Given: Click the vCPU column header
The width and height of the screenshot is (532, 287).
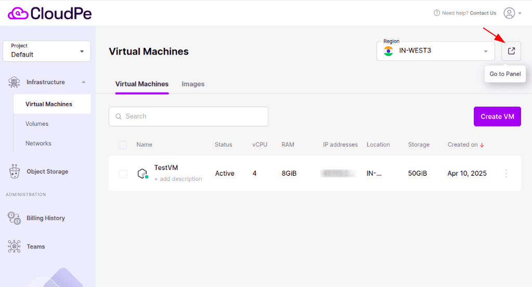Looking at the screenshot, I should point(259,145).
